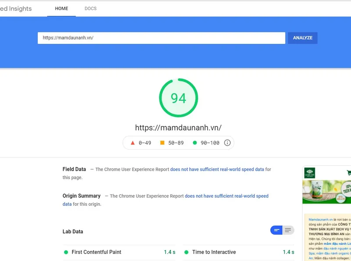Click the green circle 90-100 legend icon

(x=195, y=143)
